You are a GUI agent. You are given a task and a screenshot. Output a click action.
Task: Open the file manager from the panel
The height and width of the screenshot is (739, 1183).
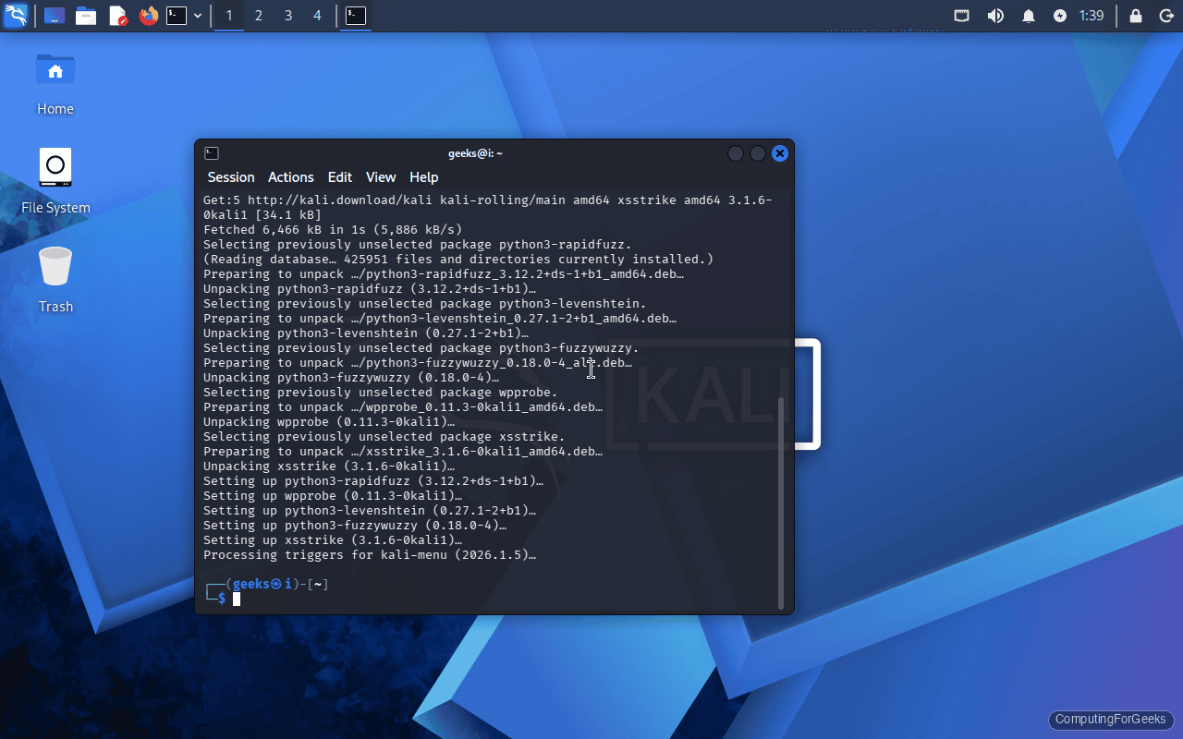pyautogui.click(x=86, y=16)
